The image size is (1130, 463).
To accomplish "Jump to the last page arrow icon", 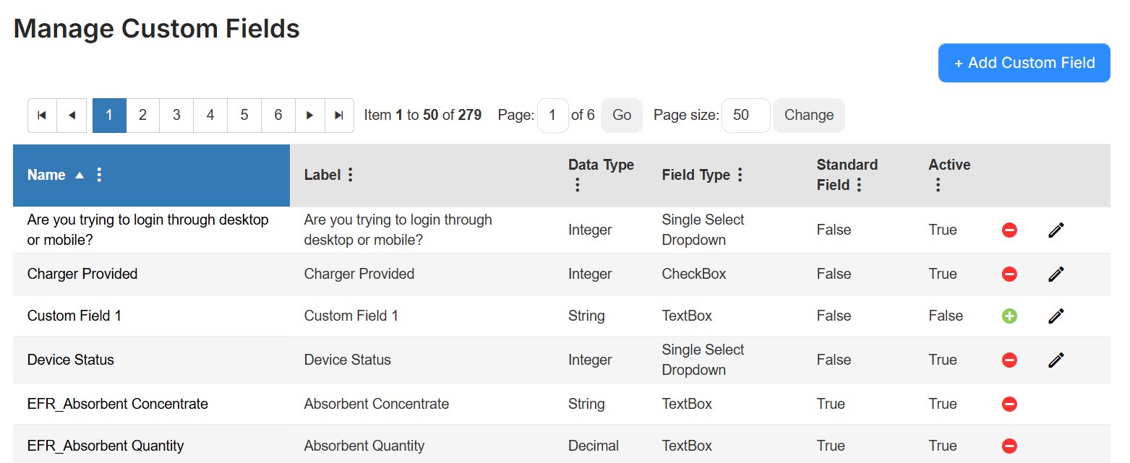I will click(339, 115).
